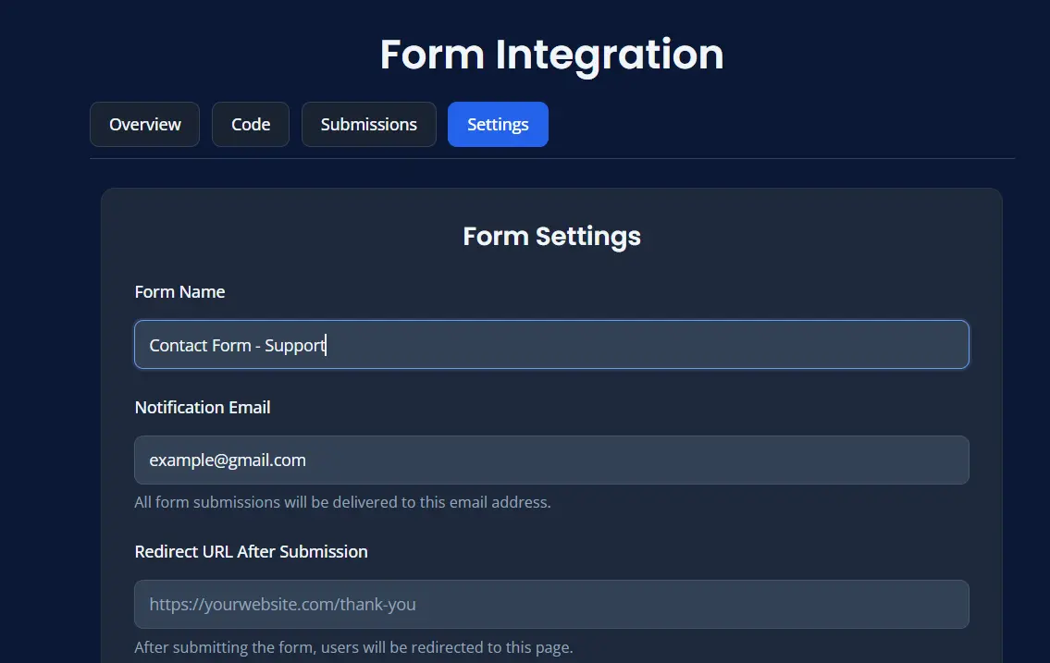Viewport: 1050px width, 663px height.
Task: Select the text 'Contact Form - Support'
Action: click(x=236, y=344)
